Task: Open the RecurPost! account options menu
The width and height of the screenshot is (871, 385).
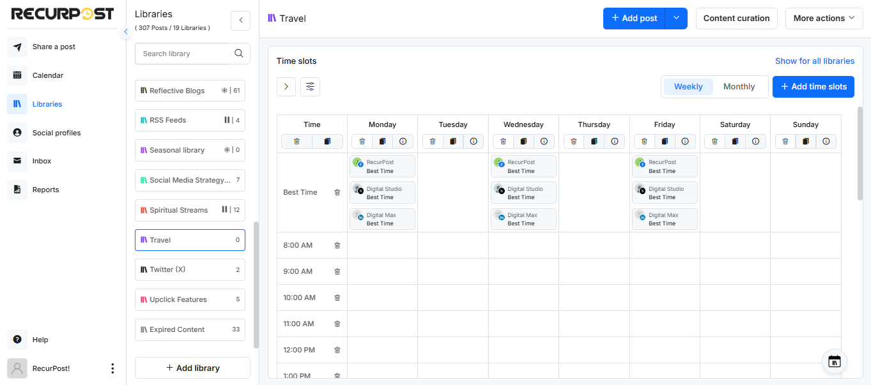Action: pos(112,368)
